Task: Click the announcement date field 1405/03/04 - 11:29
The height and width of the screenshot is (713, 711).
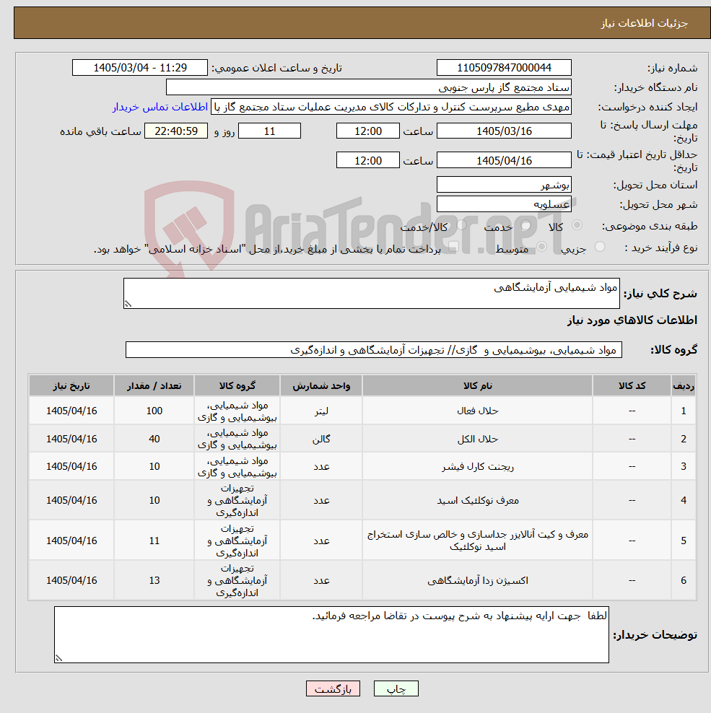Action: pos(140,68)
